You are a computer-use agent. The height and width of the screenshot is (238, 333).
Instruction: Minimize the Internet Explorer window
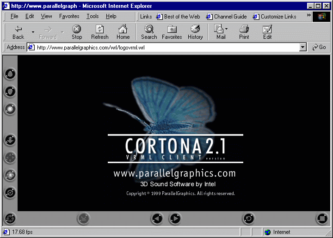tap(310, 6)
